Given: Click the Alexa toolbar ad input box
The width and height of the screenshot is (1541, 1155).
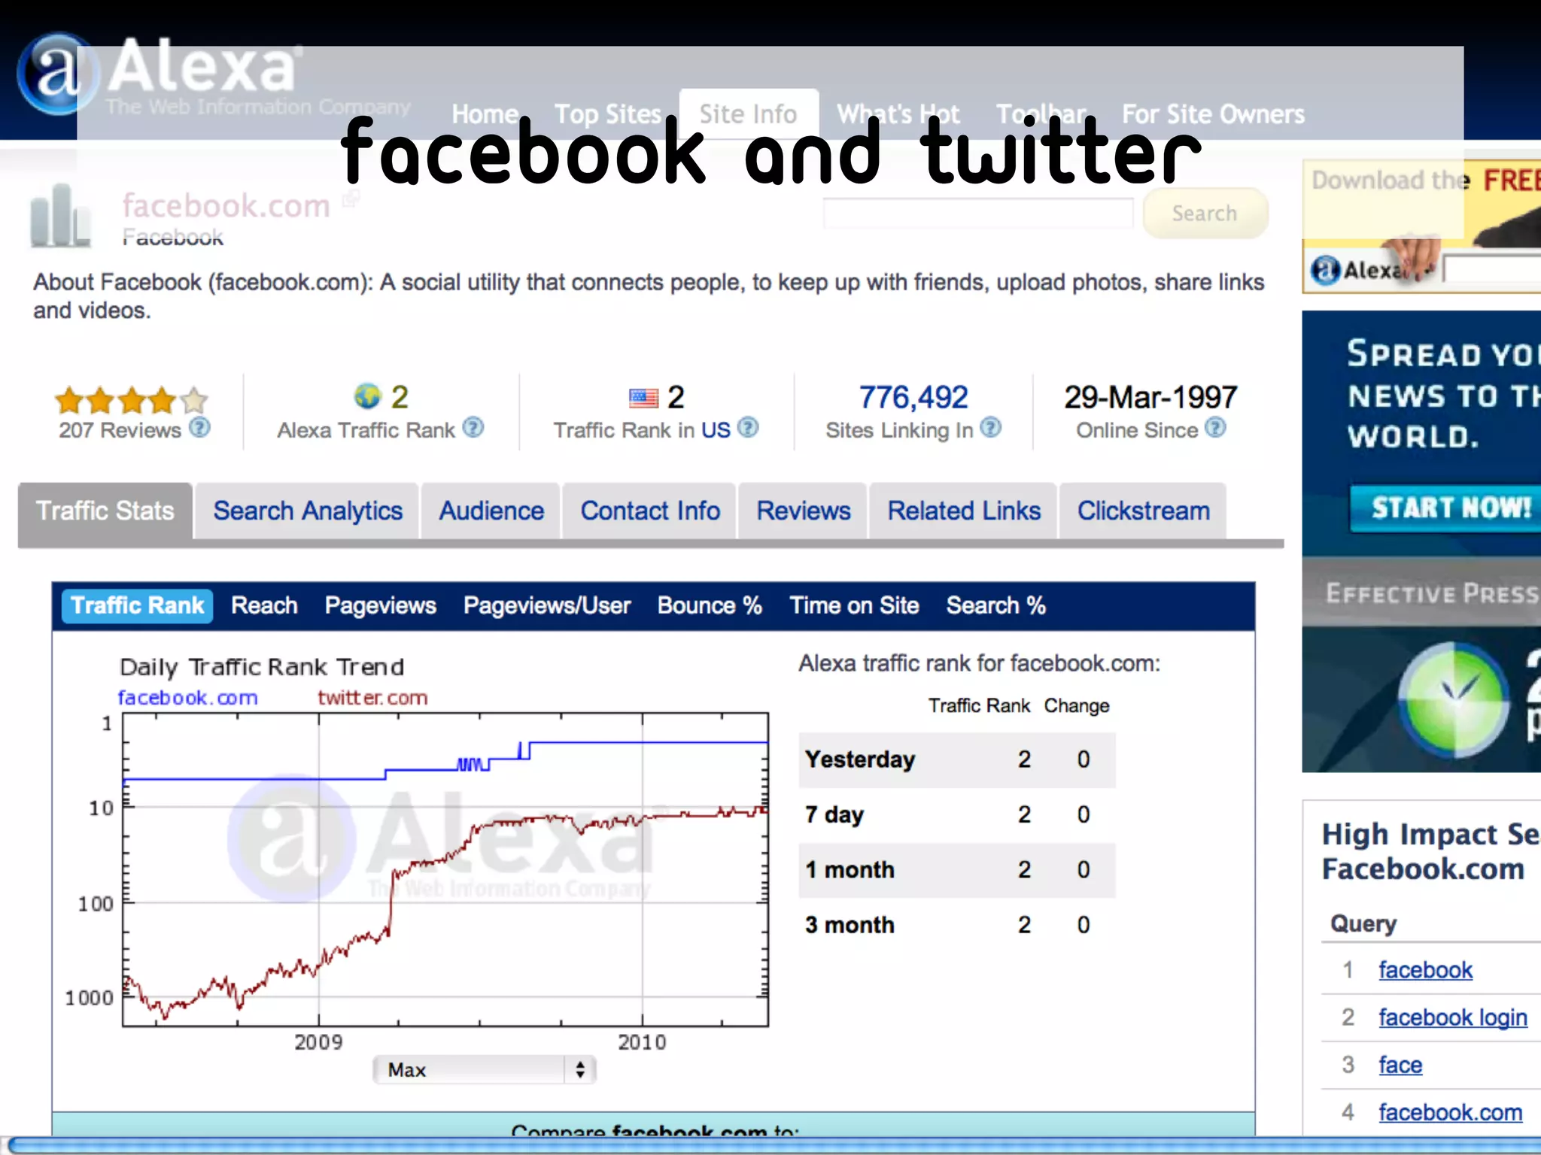Looking at the screenshot, I should (x=1492, y=268).
